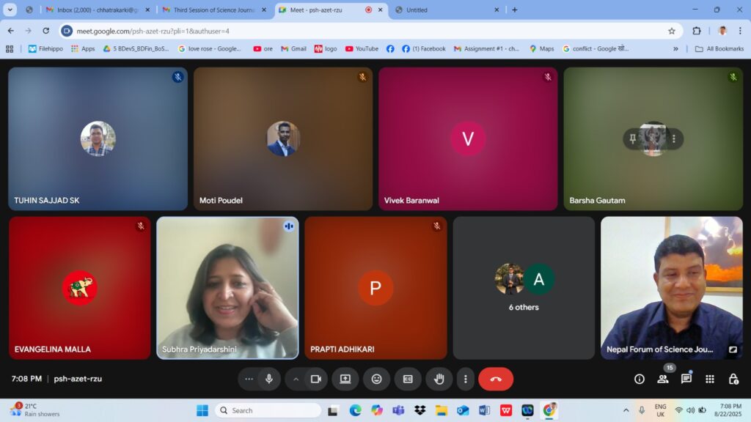Turn on captions
The image size is (751, 422).
click(408, 379)
